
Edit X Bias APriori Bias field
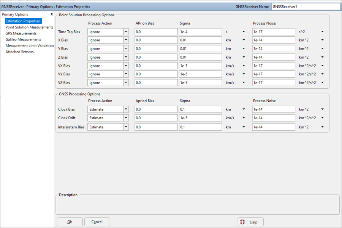(x=156, y=40)
